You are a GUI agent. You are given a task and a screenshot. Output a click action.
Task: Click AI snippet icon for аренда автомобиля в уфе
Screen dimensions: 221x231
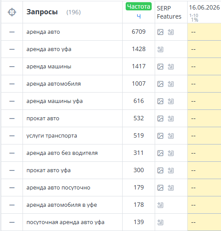(160, 205)
